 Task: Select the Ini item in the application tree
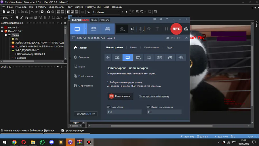coord(16,39)
